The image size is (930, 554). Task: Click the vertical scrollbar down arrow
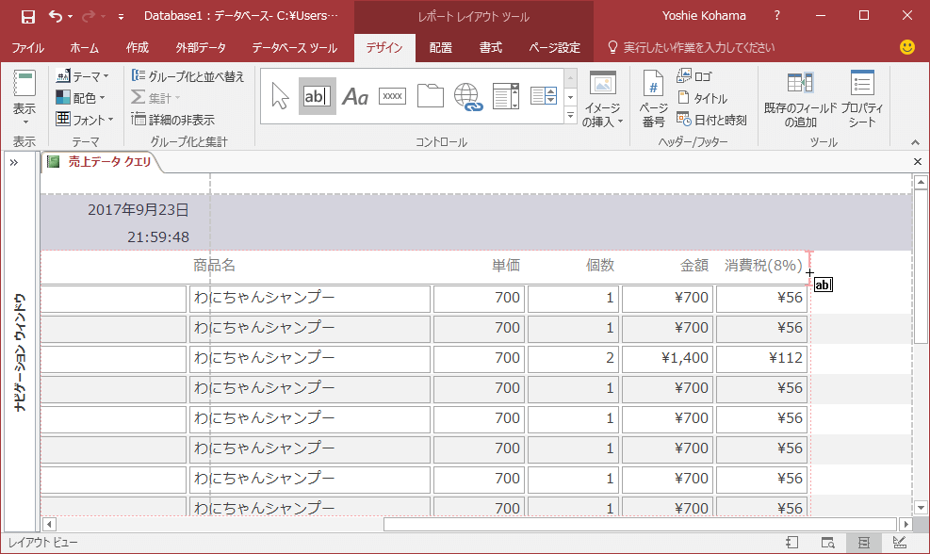[x=921, y=507]
